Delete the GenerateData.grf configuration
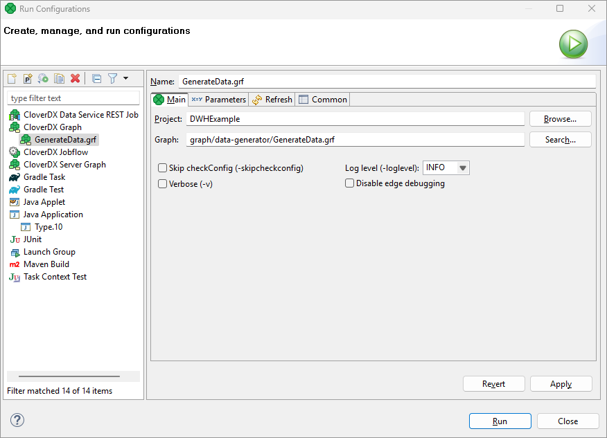 75,78
